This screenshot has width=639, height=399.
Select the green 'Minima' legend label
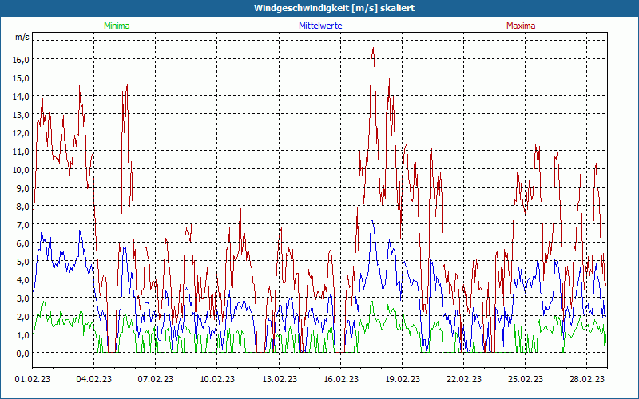tap(117, 26)
